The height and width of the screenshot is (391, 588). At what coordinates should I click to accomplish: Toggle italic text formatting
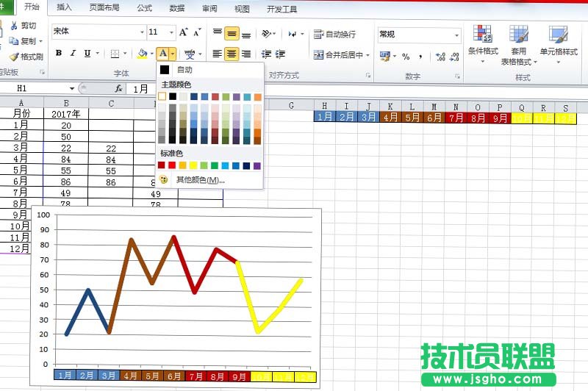coord(72,54)
